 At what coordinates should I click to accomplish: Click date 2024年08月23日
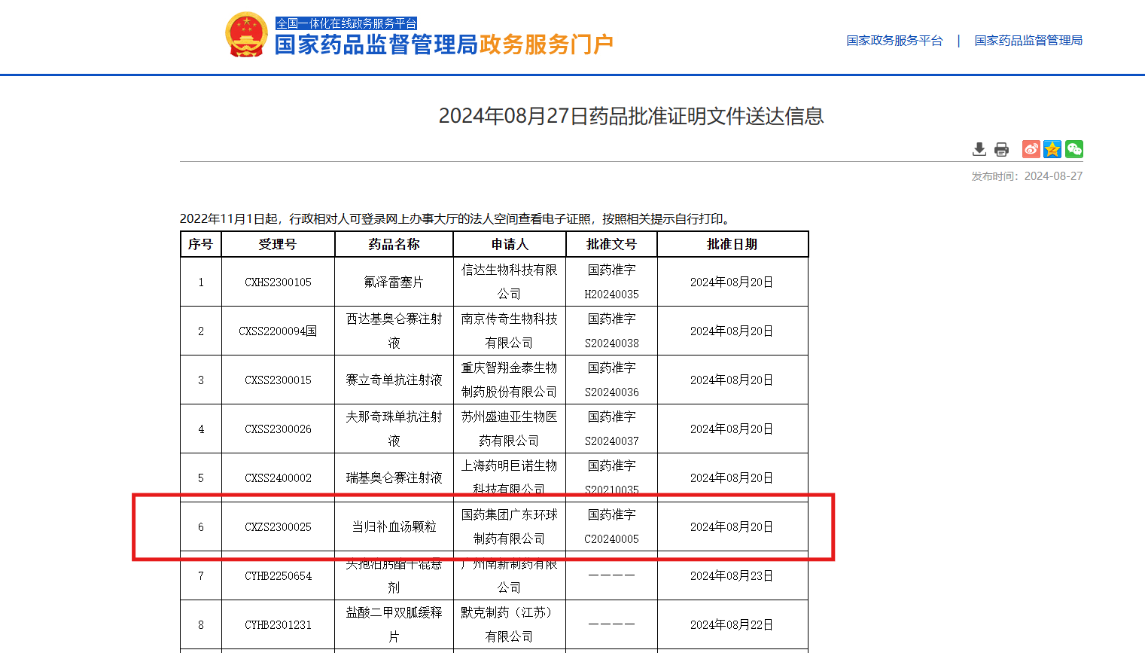point(732,576)
